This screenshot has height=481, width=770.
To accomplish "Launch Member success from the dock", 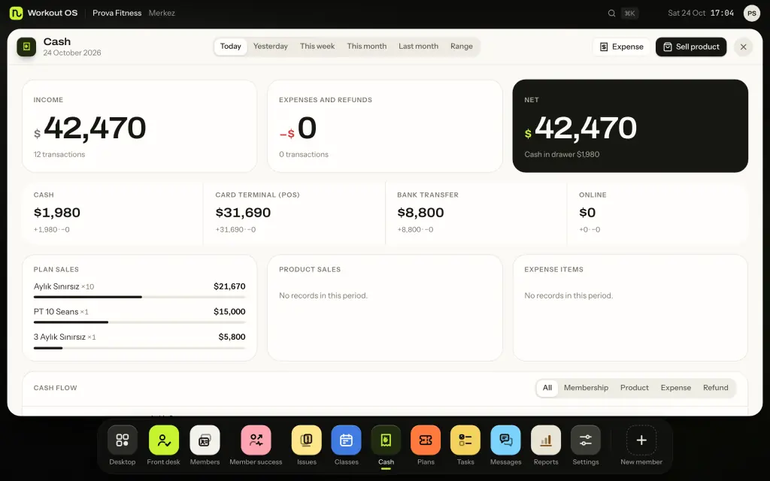I will click(x=256, y=440).
